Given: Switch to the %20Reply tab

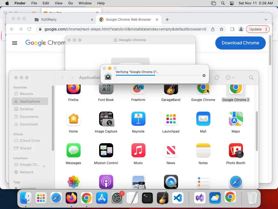Looking at the screenshot, I should tap(64, 20).
